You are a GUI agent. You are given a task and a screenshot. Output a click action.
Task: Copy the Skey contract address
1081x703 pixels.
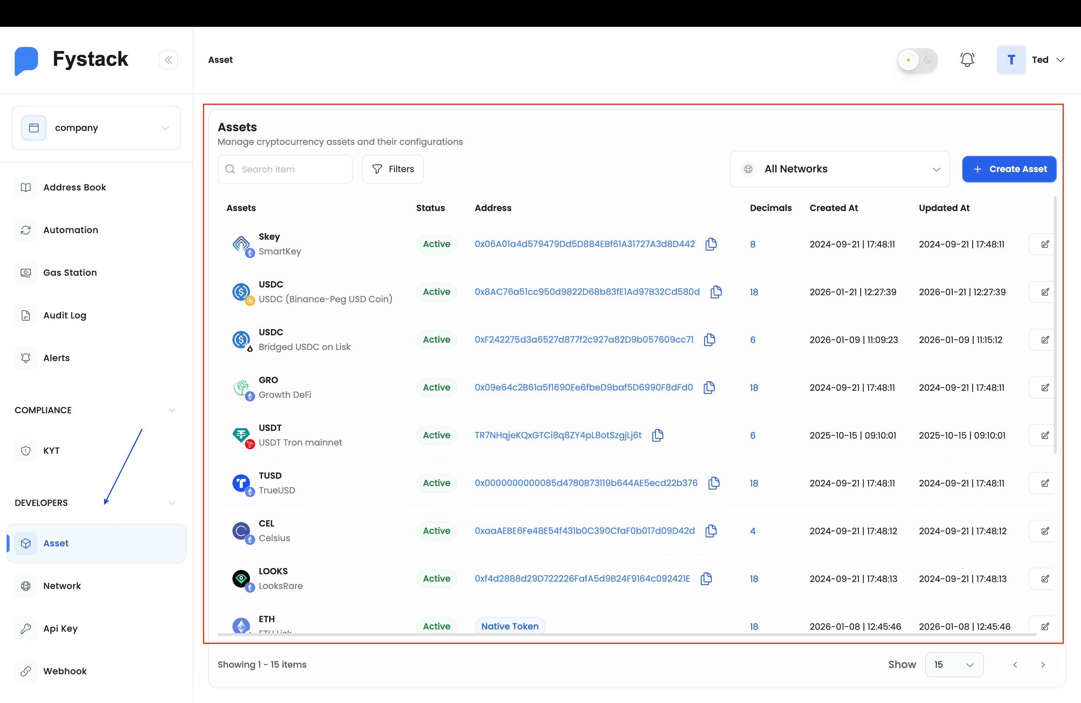tap(711, 245)
